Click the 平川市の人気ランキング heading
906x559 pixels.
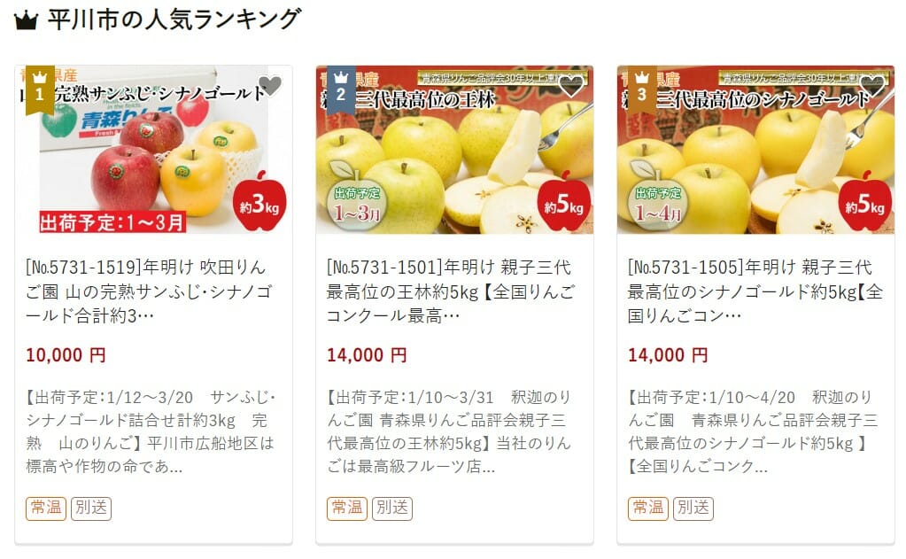point(174,19)
